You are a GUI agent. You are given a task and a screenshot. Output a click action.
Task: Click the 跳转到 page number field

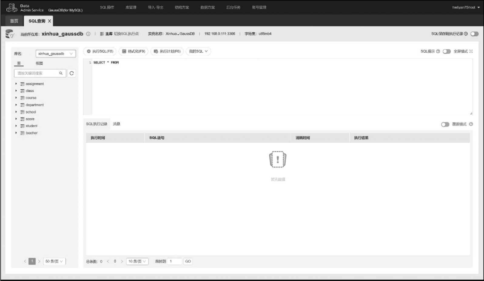174,261
